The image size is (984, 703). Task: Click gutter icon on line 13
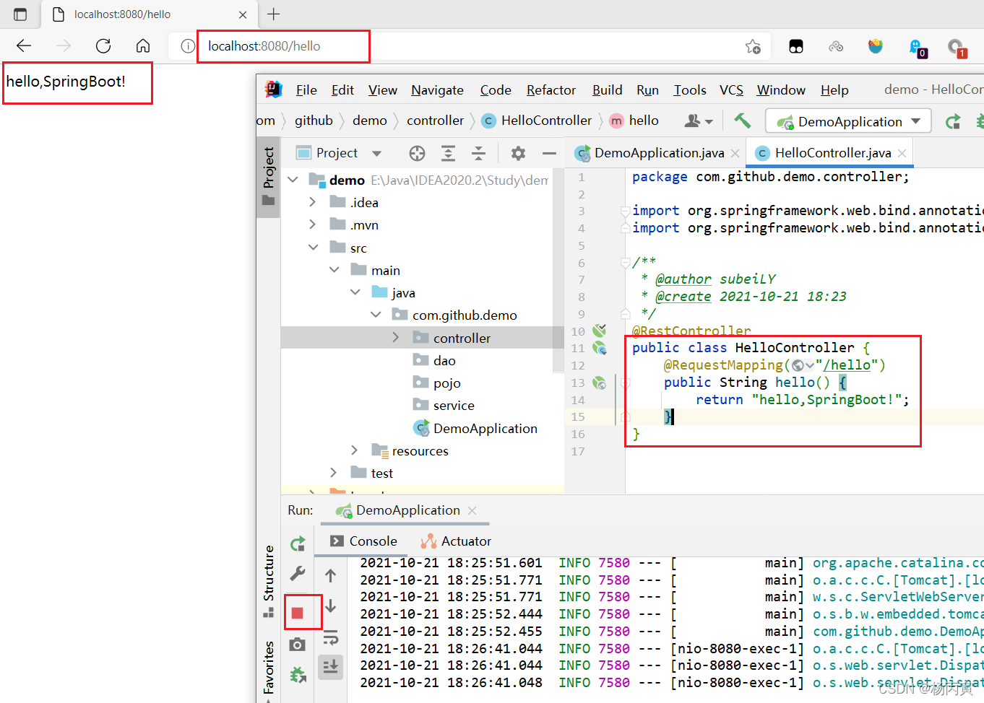coord(599,383)
